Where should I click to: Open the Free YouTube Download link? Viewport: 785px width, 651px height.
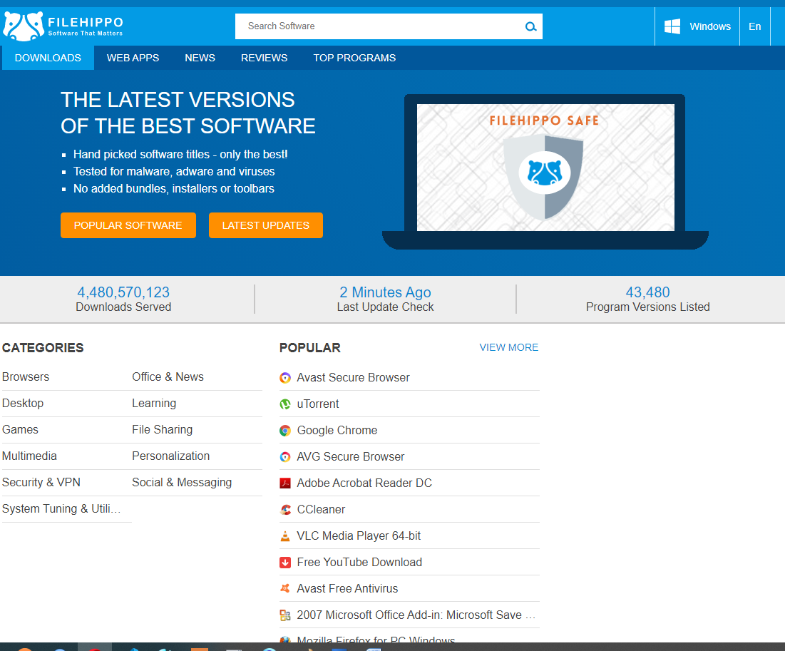point(359,563)
